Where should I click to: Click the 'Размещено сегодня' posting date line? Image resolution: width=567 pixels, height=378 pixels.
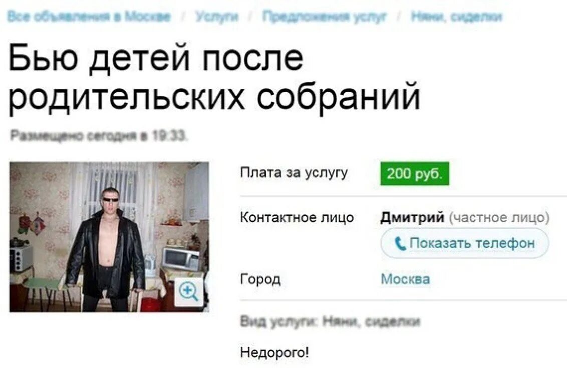coord(99,136)
